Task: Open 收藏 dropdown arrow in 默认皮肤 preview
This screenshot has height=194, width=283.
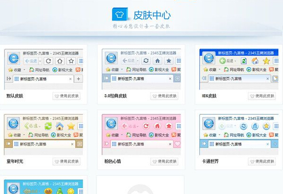Action: (x=24, y=70)
